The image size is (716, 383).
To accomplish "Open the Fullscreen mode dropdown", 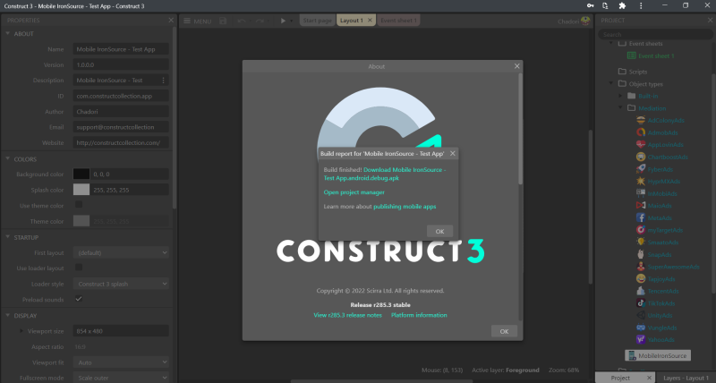I will [121, 378].
